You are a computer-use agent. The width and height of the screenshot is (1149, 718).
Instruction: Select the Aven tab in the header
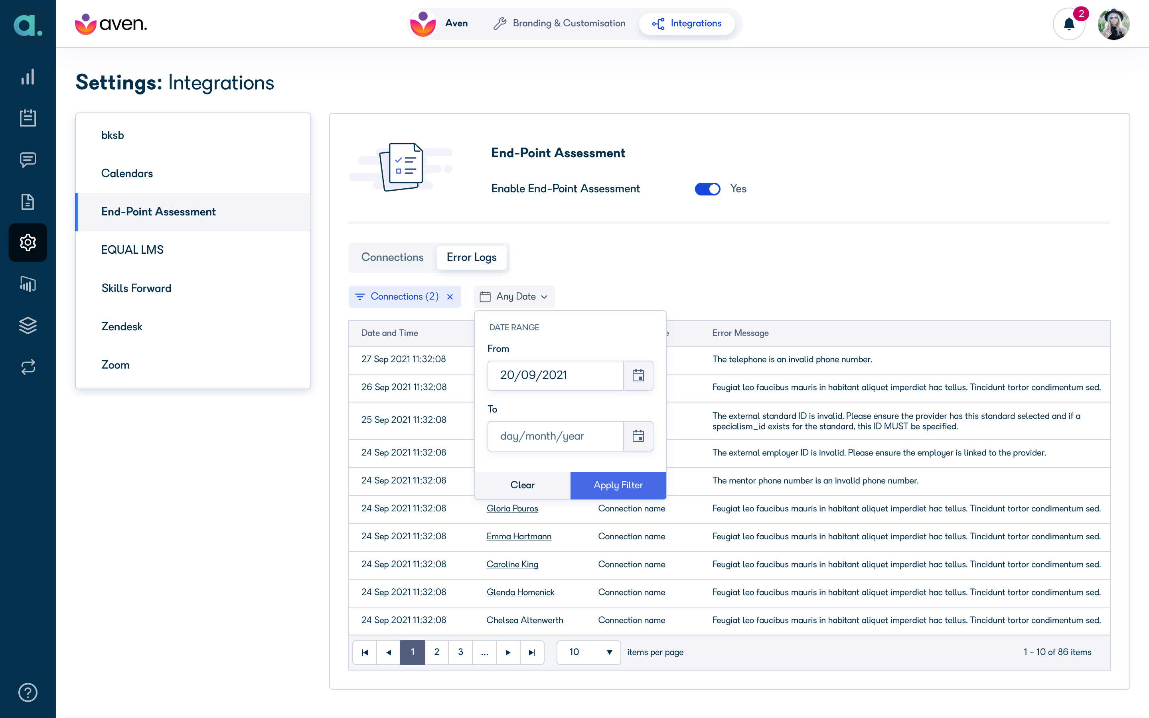[439, 23]
